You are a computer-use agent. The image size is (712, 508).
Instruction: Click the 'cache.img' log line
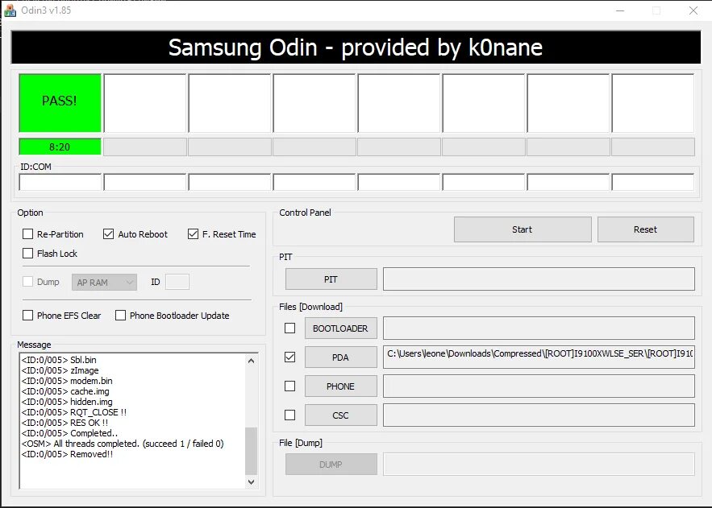pyautogui.click(x=65, y=391)
